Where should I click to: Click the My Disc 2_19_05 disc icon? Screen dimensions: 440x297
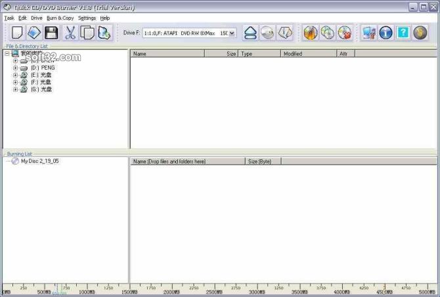(15, 161)
